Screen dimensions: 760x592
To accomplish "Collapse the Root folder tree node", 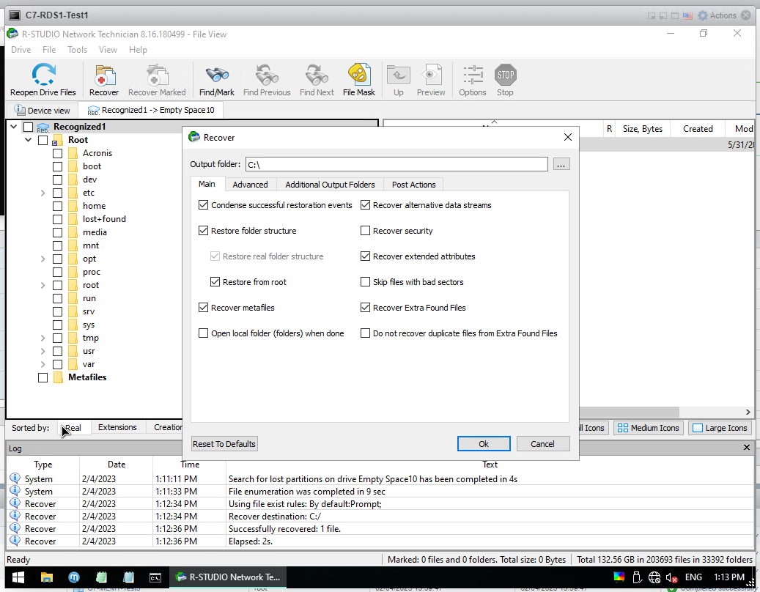I will point(29,140).
